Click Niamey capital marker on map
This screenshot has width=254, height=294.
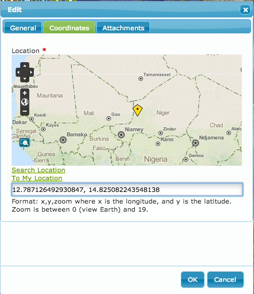coord(121,135)
